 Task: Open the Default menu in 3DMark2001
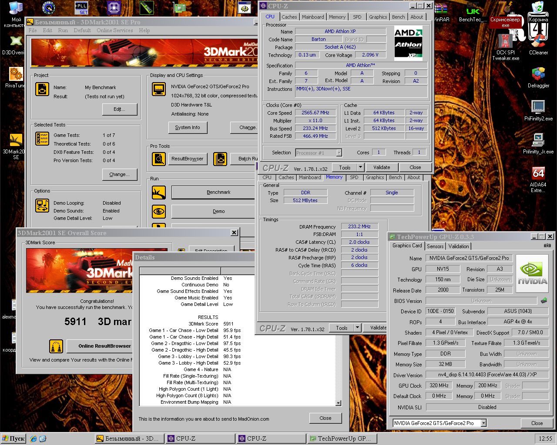point(82,30)
